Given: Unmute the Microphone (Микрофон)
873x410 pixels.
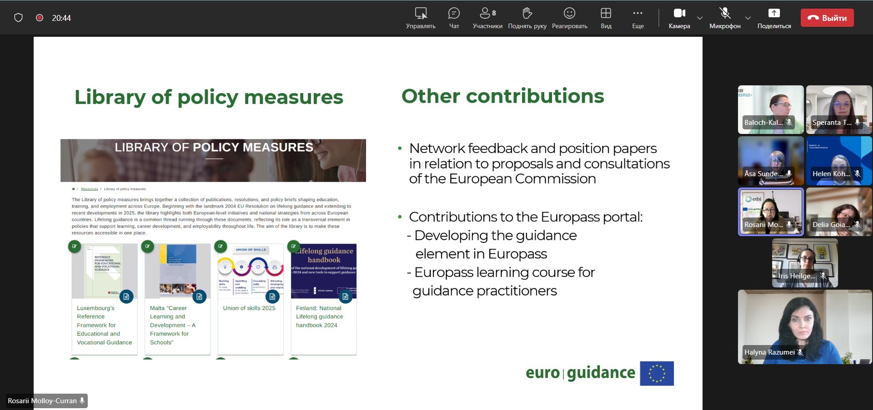Looking at the screenshot, I should (x=725, y=18).
